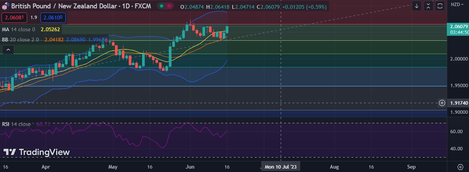469x172 pixels.
Task: Open chart settings gear icon at bottom right
Action: pos(461,167)
